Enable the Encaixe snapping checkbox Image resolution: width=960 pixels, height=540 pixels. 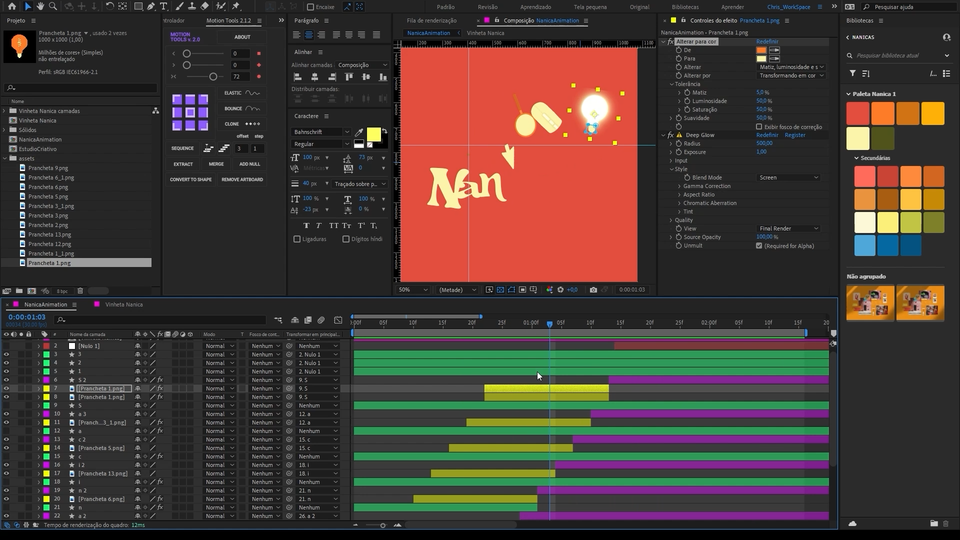310,7
